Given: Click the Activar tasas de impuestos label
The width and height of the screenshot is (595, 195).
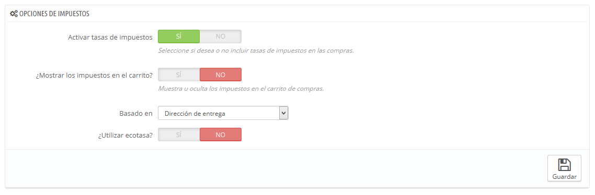Looking at the screenshot, I should click(x=110, y=37).
